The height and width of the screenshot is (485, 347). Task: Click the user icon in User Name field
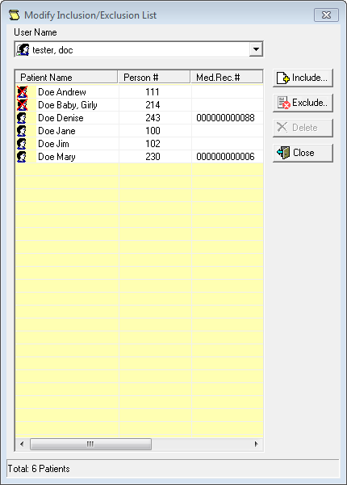pyautogui.click(x=23, y=50)
